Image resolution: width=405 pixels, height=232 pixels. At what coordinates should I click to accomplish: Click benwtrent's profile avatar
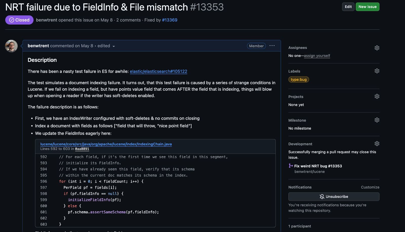pos(11,46)
